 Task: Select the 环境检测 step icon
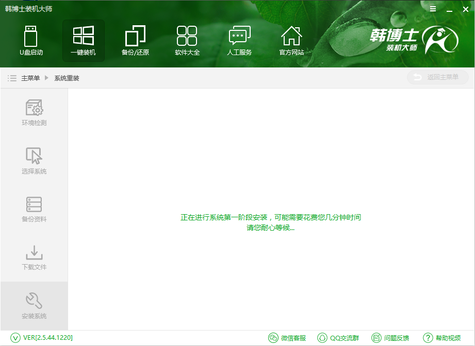click(34, 111)
